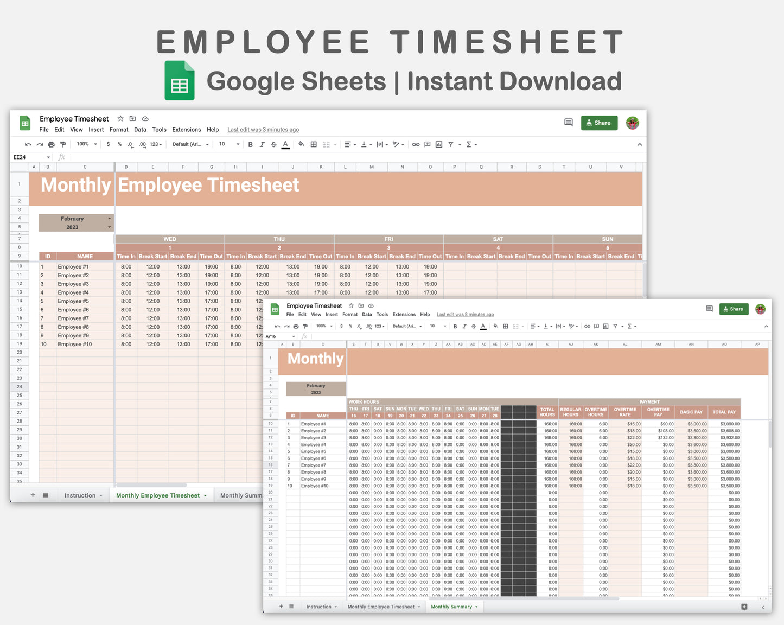The height and width of the screenshot is (625, 784).
Task: Open the Monthly Employee Timesheet sheet tab menu
Action: coord(205,495)
